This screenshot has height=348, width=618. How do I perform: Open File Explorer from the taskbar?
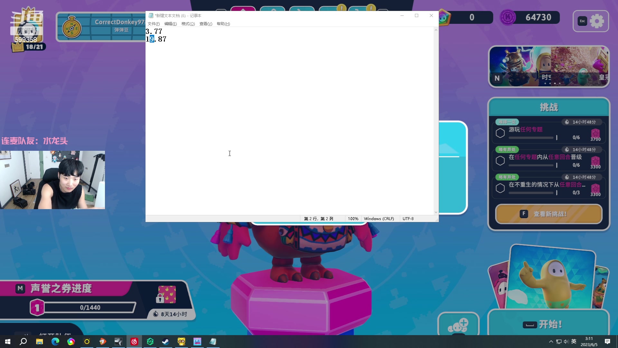(39, 342)
